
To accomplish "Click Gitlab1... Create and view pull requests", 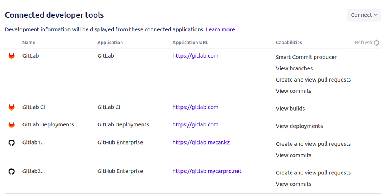I will point(313,144).
